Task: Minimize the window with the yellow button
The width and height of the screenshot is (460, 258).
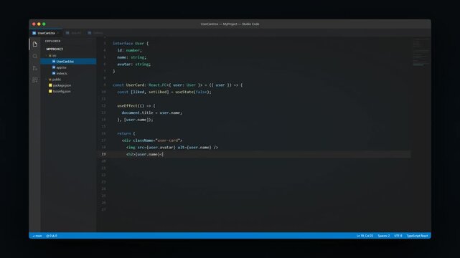Action: pos(39,24)
